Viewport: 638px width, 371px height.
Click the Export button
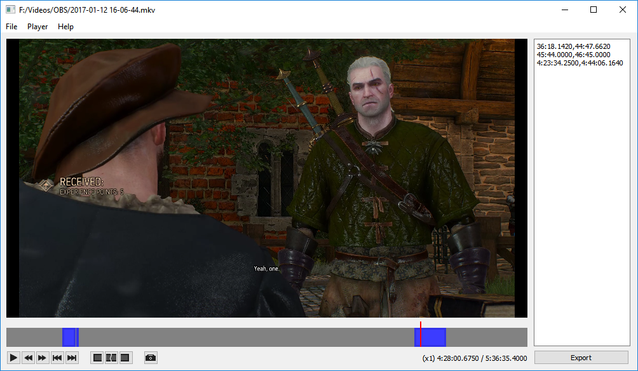pos(581,358)
